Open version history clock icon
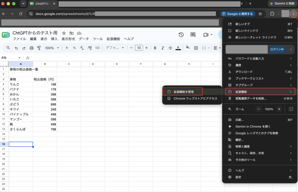The height and width of the screenshot is (192, 298). coord(181,35)
